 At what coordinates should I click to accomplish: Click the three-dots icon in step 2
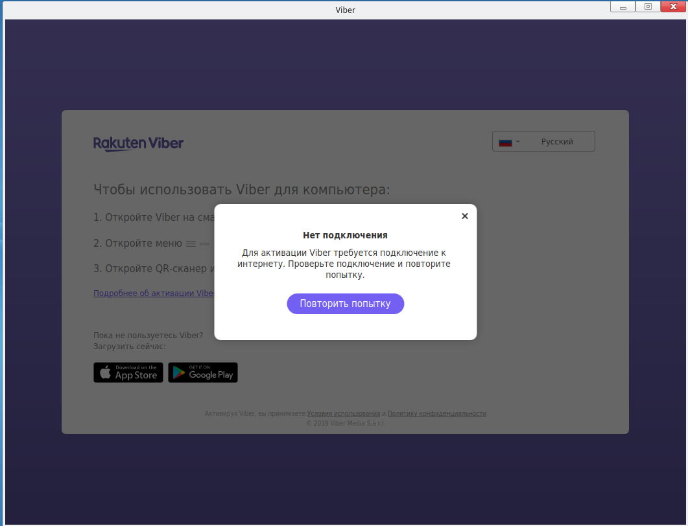tap(204, 244)
